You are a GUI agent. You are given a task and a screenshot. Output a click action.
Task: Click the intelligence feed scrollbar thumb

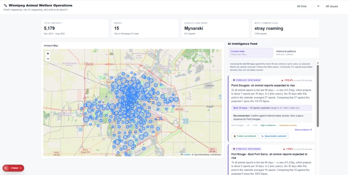point(318,96)
